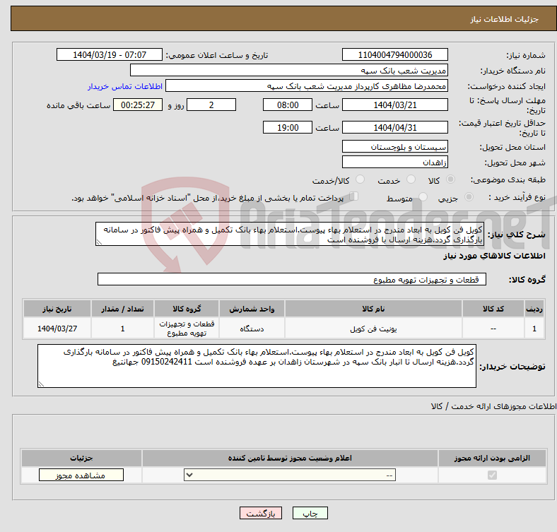Click the واحد شمارش column header
This screenshot has height=532, width=557.
252,309
